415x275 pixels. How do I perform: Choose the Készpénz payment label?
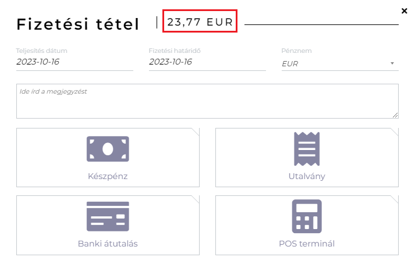click(108, 176)
